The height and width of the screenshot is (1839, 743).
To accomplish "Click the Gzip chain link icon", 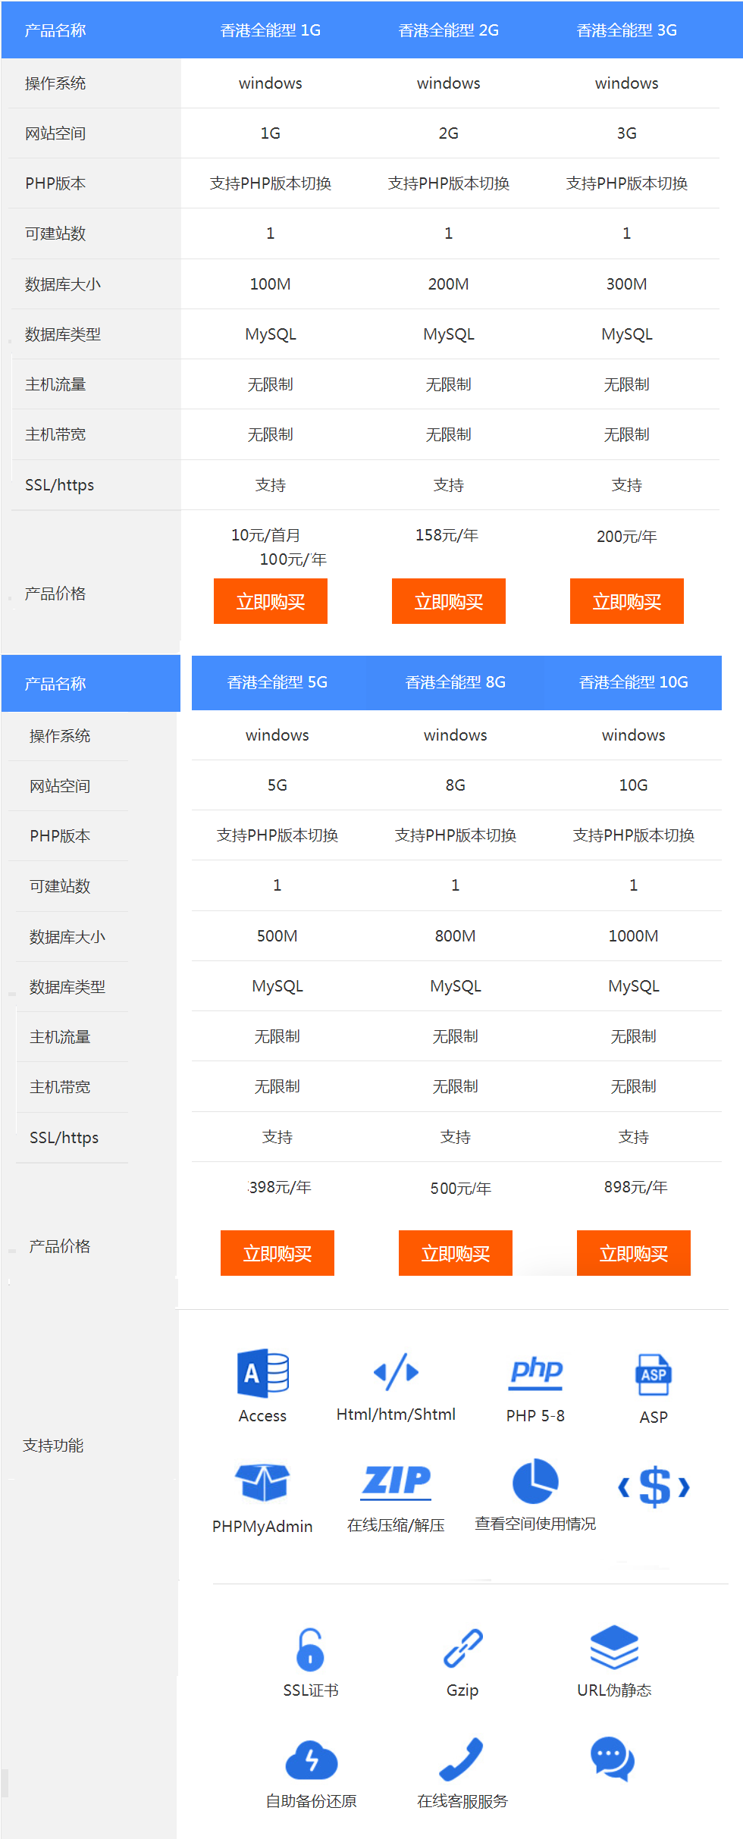I will tap(462, 1649).
